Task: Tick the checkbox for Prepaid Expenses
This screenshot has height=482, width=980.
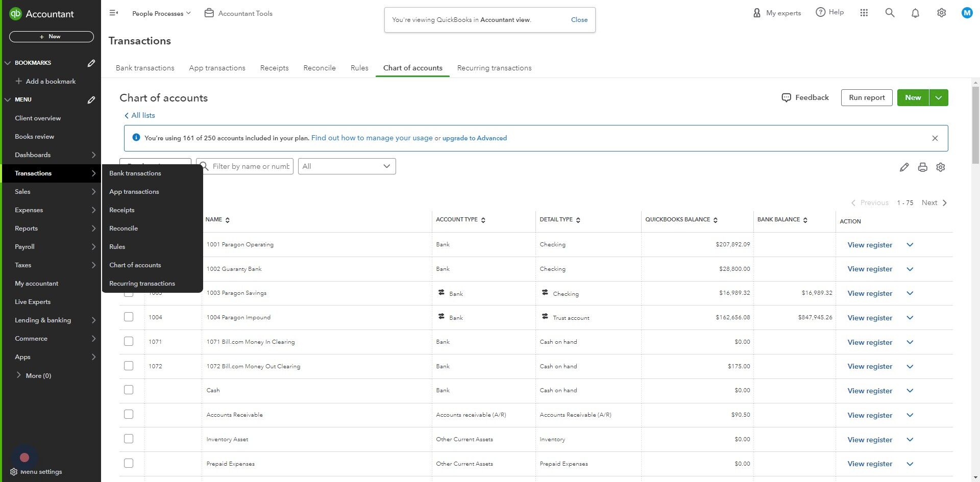Action: (x=129, y=463)
